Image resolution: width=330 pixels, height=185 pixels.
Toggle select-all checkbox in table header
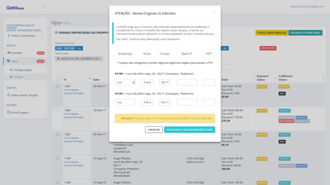58,80
